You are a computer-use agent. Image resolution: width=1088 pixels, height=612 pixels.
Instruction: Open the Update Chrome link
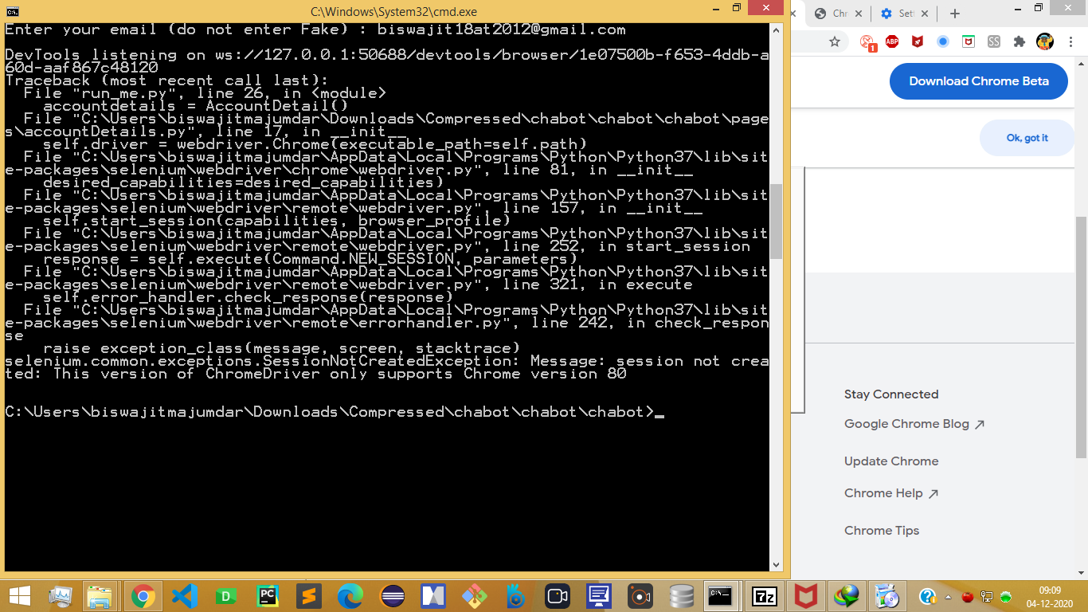pos(891,461)
